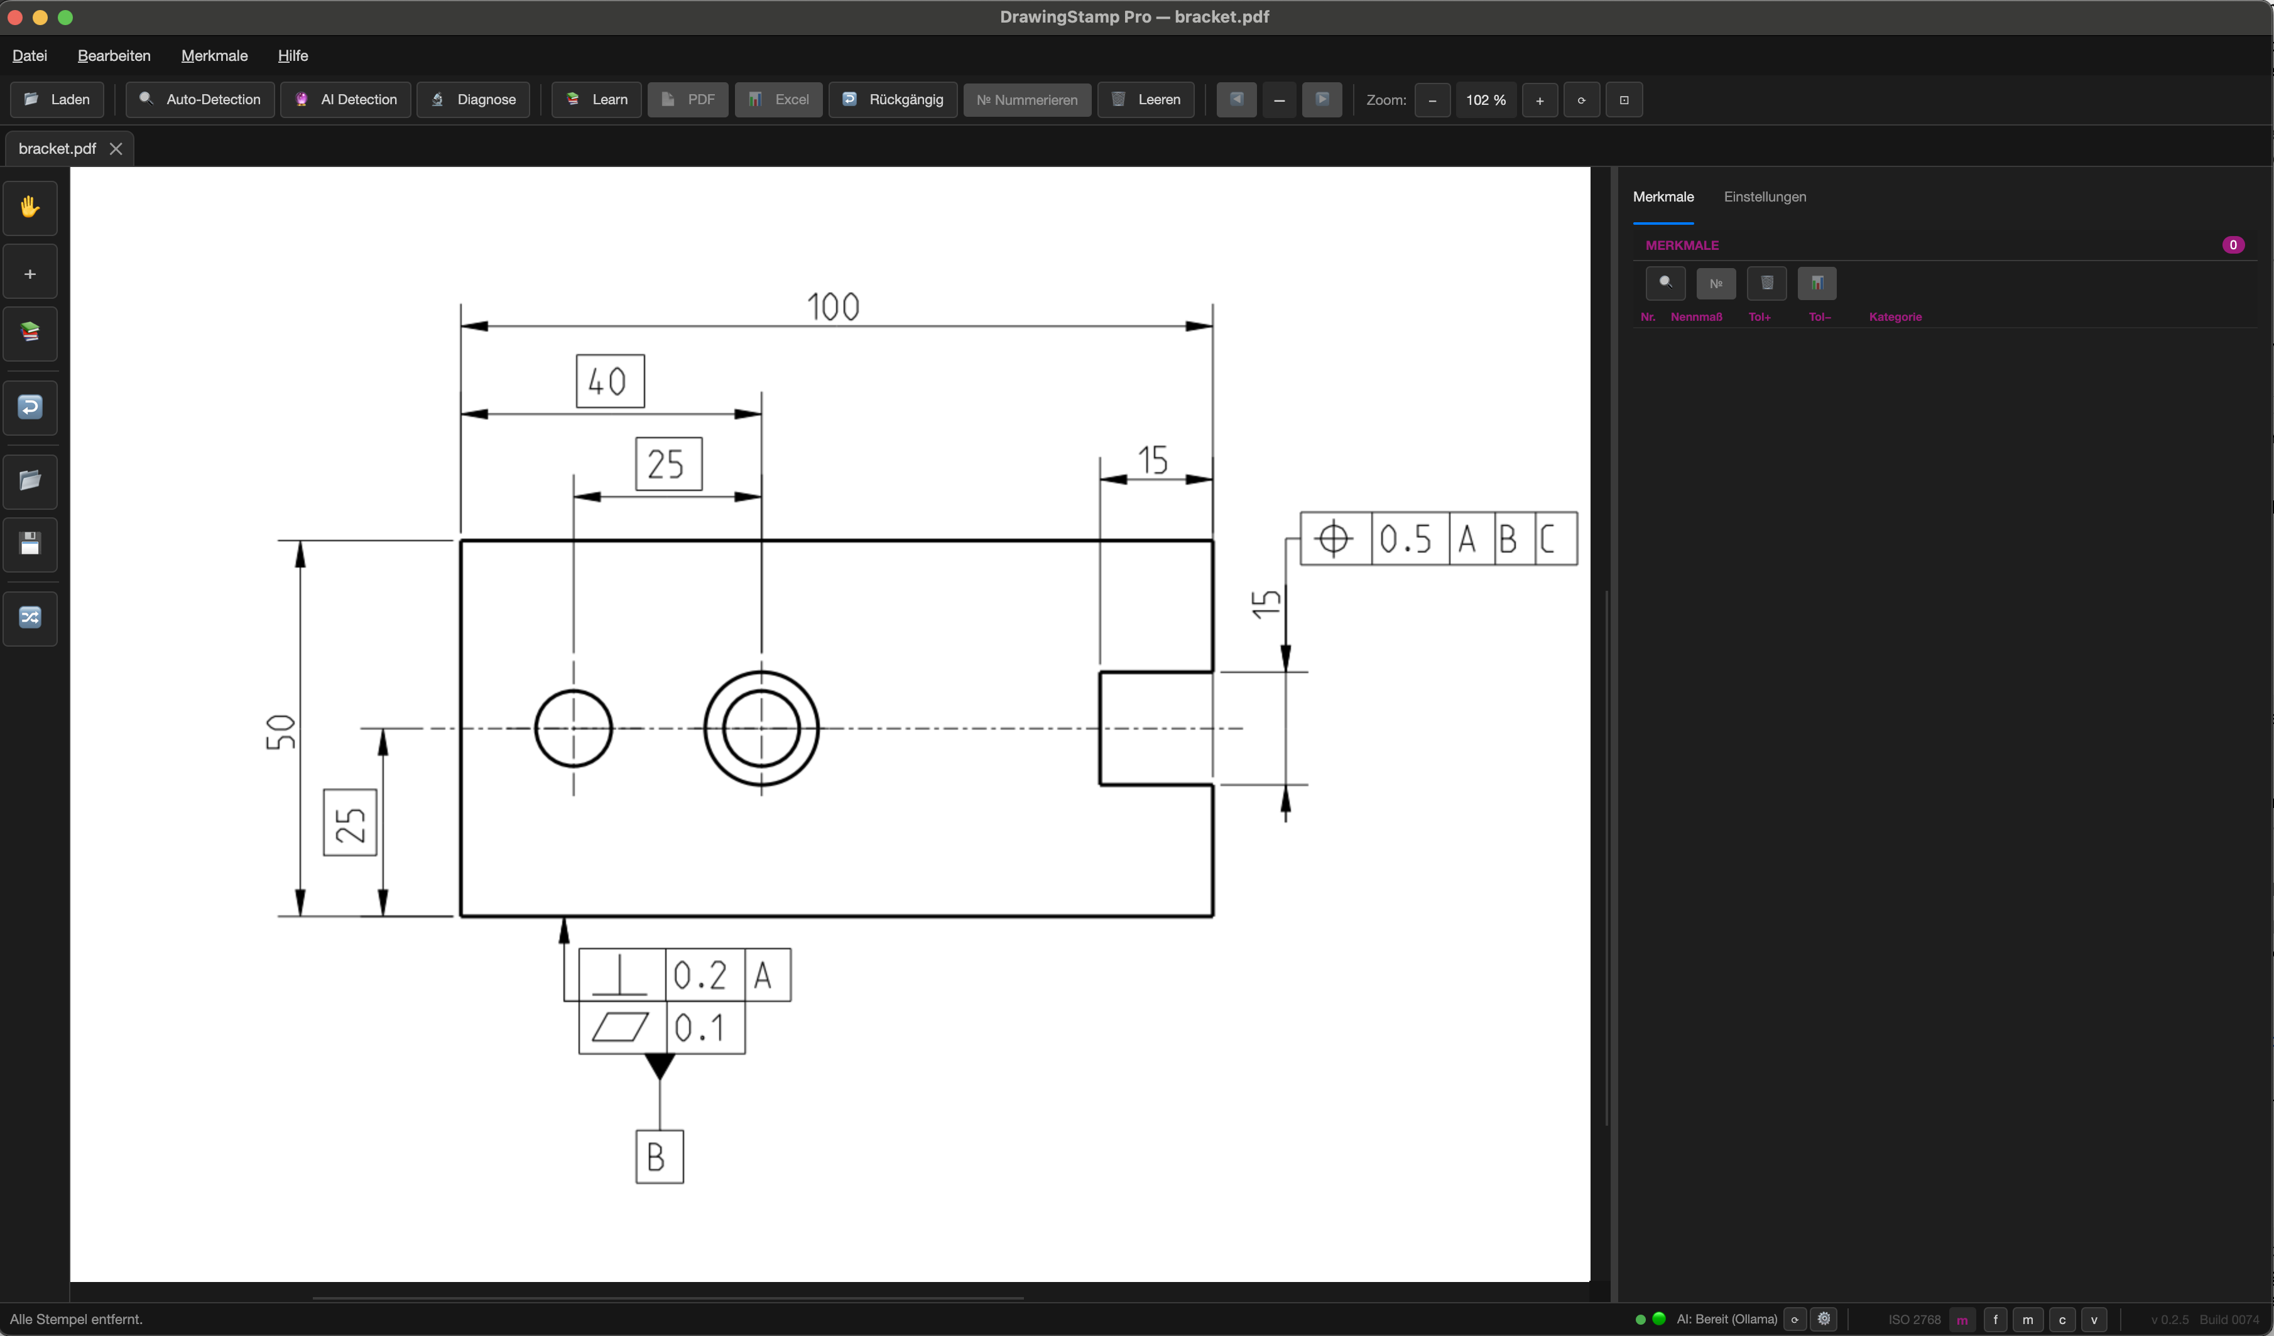Close the bracket.pdf tab
This screenshot has width=2274, height=1336.
116,149
